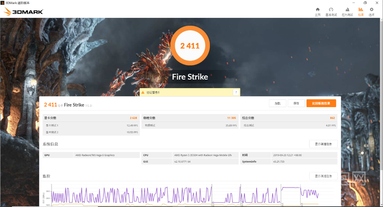Select the Physics score 11 305 row

tap(190, 118)
